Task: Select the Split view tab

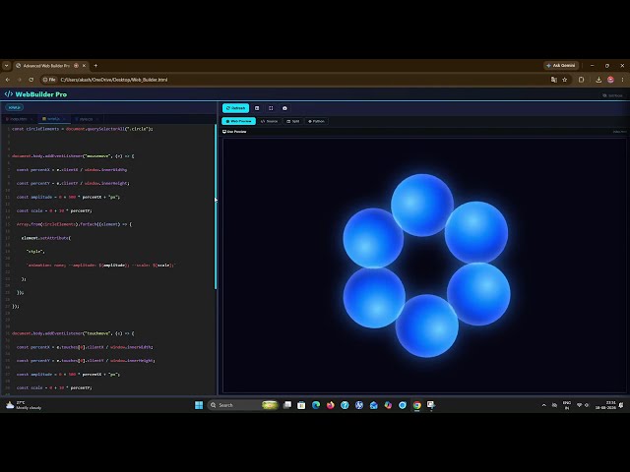Action: (x=293, y=121)
